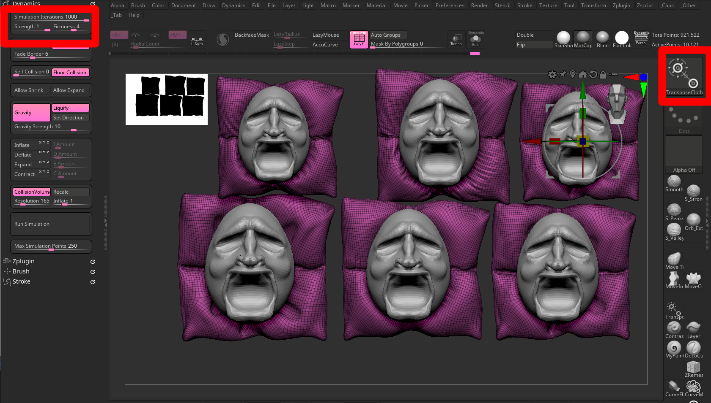The image size is (711, 403).
Task: Toggle the Gravity button off
Action: tap(31, 113)
